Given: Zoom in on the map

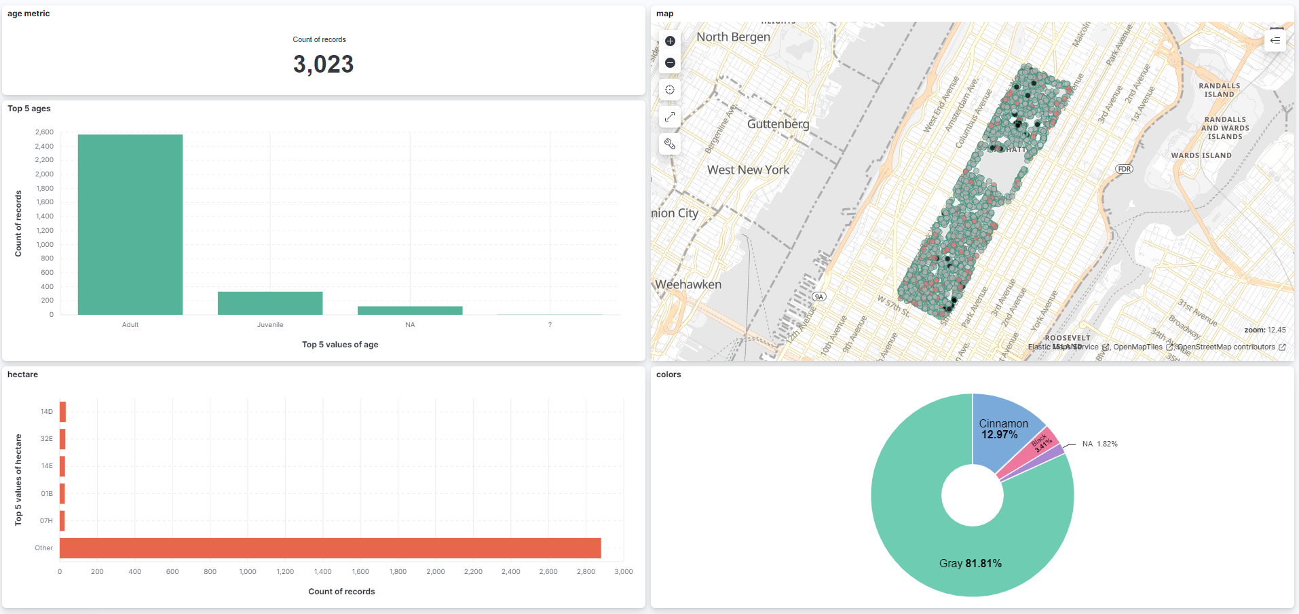Looking at the screenshot, I should 670,41.
